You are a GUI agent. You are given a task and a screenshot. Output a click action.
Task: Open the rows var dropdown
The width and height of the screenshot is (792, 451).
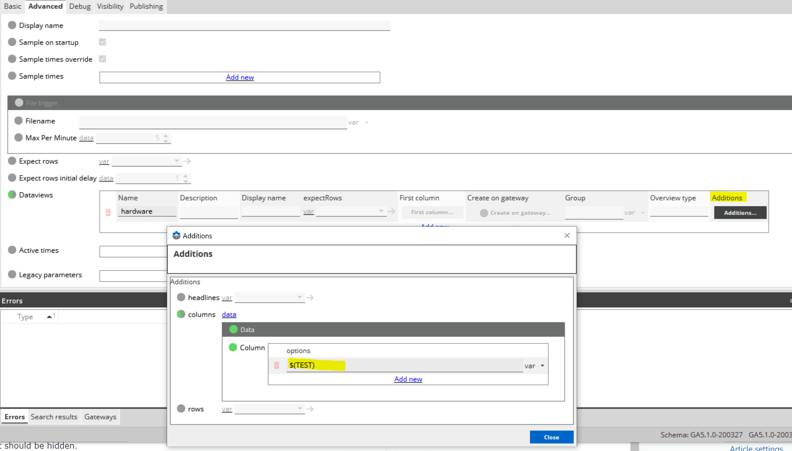pos(270,409)
